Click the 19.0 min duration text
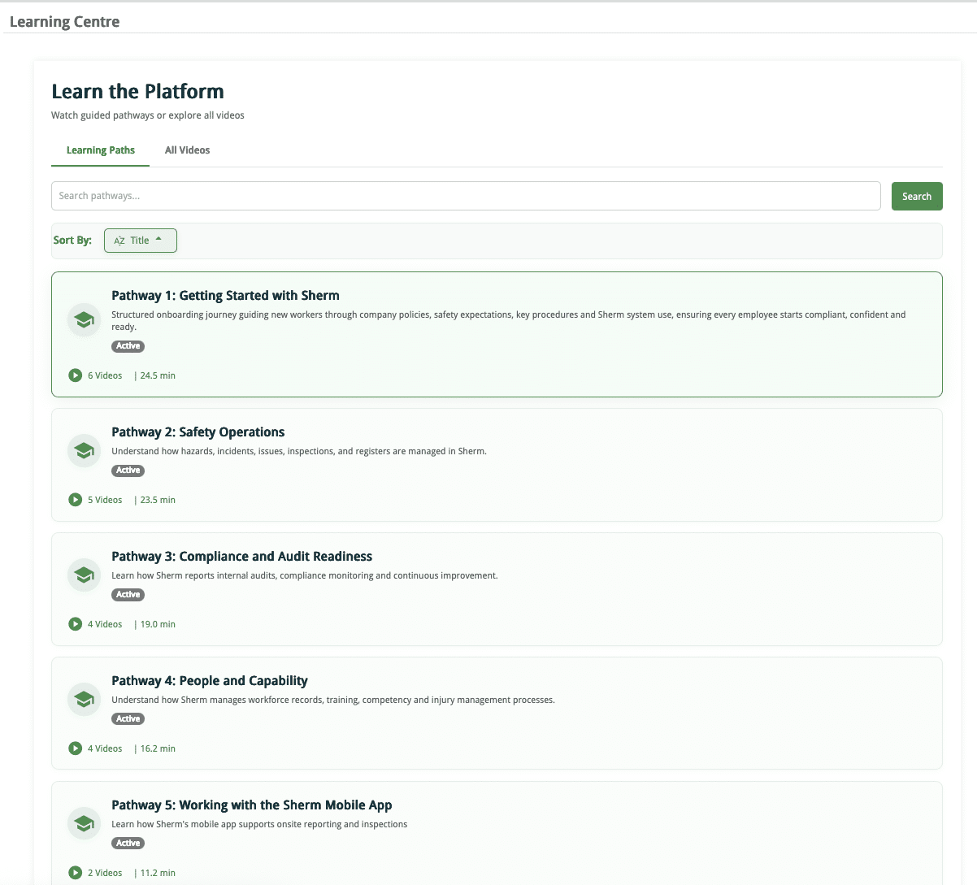977x885 pixels. [x=158, y=624]
